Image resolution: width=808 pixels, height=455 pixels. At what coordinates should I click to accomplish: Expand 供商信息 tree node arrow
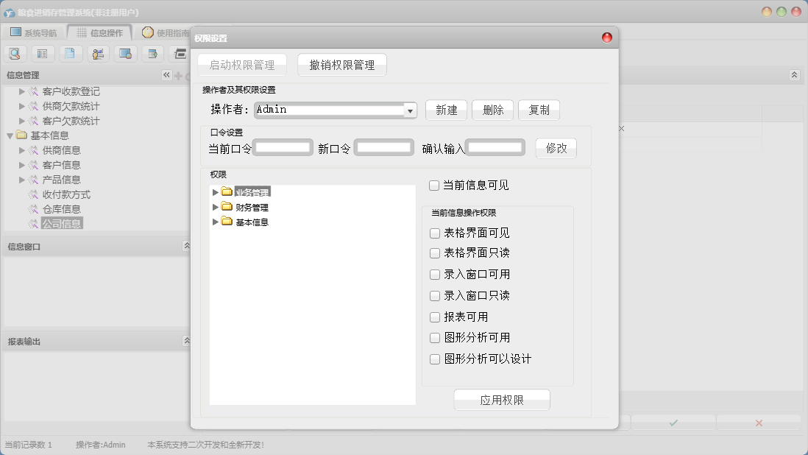tap(21, 150)
